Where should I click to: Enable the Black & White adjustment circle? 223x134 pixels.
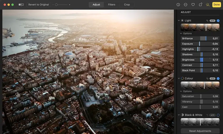point(218,115)
